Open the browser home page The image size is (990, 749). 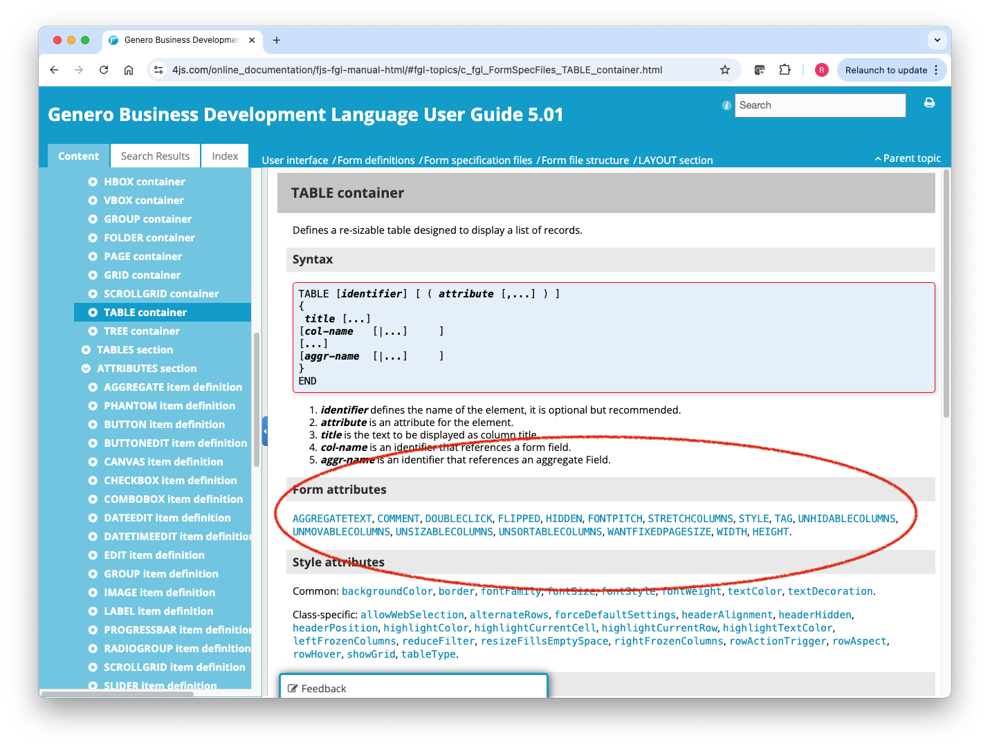click(129, 70)
